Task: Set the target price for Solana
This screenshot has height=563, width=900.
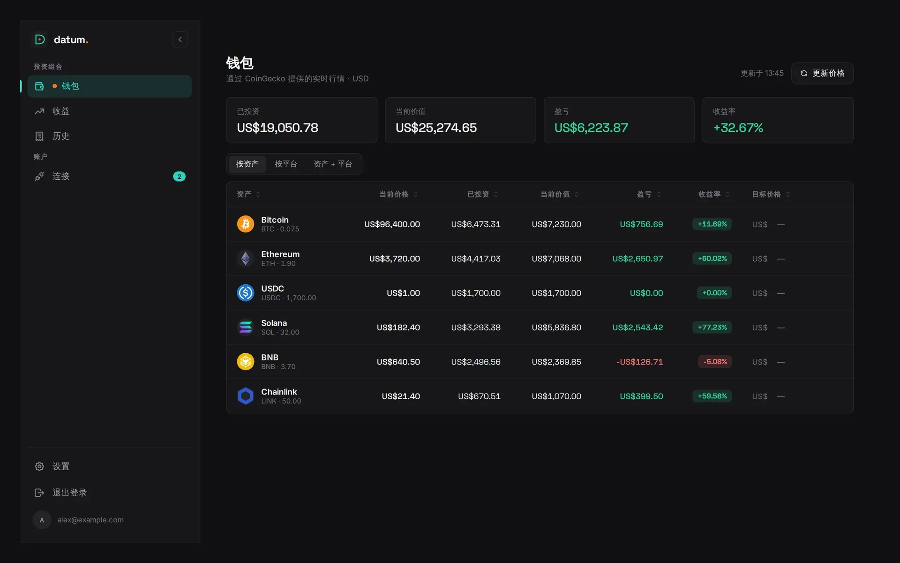Action: pyautogui.click(x=797, y=327)
